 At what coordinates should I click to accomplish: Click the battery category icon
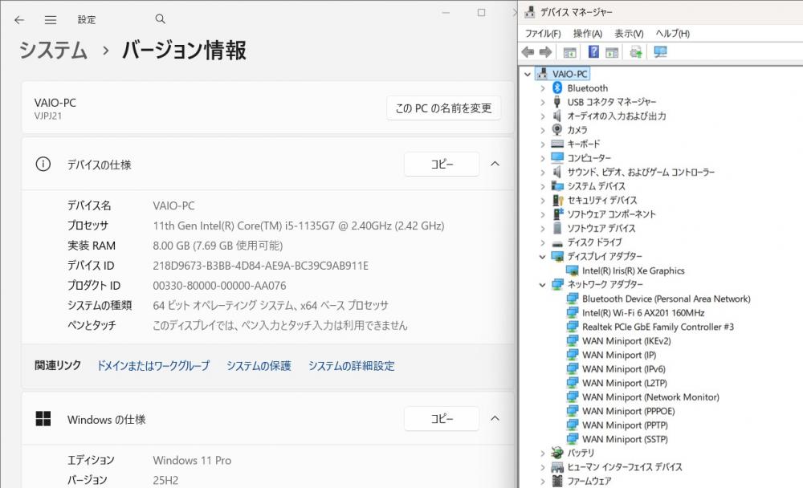(x=557, y=453)
